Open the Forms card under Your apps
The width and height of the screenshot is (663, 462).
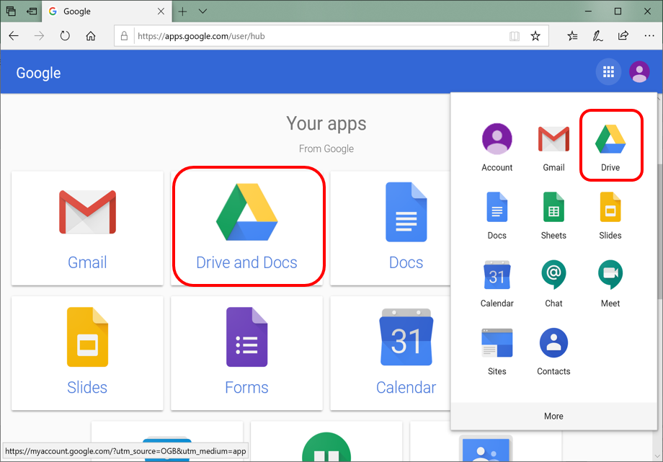[x=246, y=353]
